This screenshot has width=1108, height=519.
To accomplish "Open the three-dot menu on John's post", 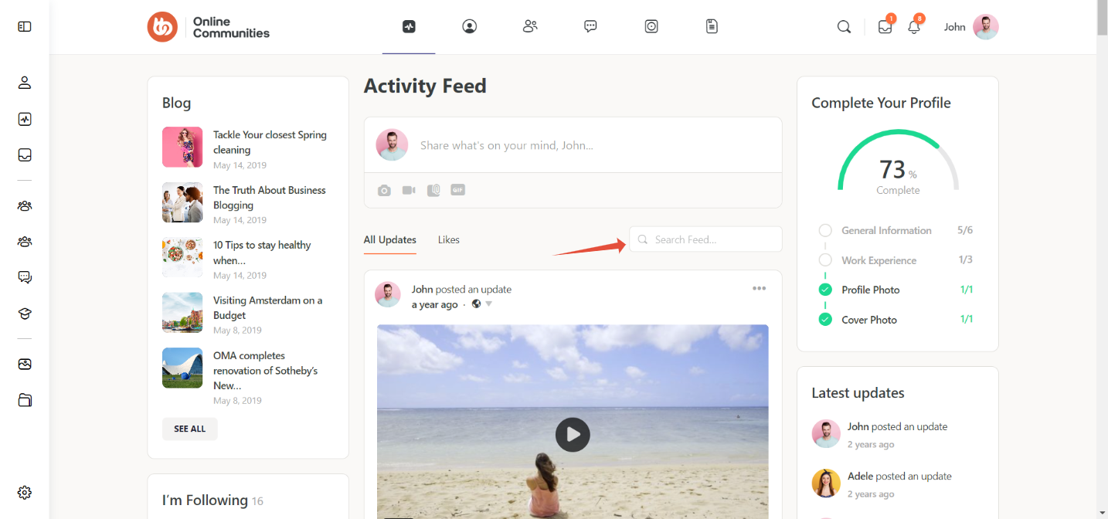I will point(760,289).
